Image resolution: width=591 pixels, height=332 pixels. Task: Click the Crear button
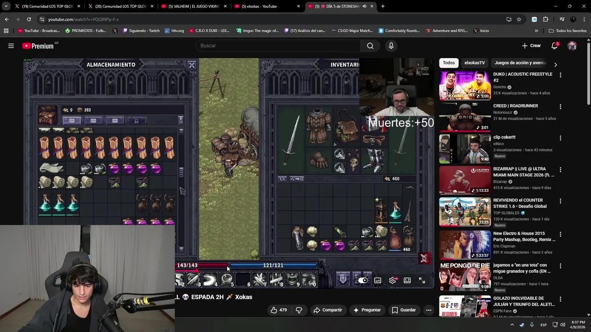(531, 46)
